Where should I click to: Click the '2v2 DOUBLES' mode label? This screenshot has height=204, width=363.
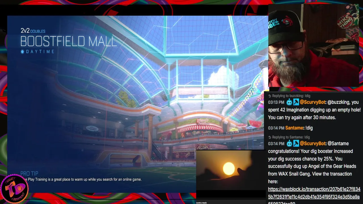(x=33, y=31)
